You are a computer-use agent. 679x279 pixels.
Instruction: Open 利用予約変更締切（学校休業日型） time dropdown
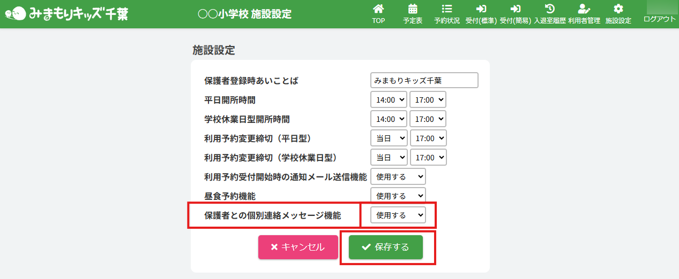(428, 157)
